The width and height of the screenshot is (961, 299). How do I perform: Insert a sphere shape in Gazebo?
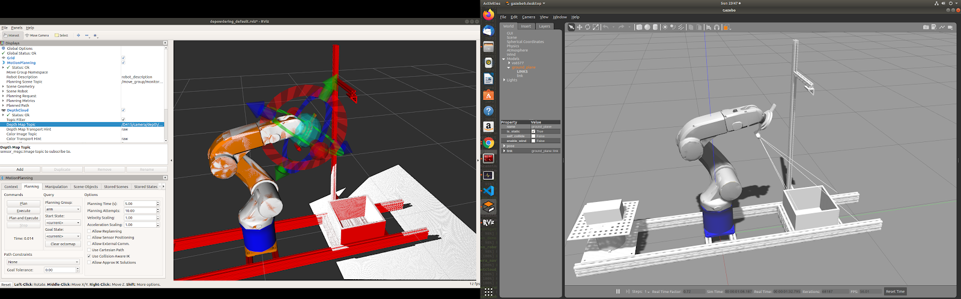pyautogui.click(x=647, y=27)
